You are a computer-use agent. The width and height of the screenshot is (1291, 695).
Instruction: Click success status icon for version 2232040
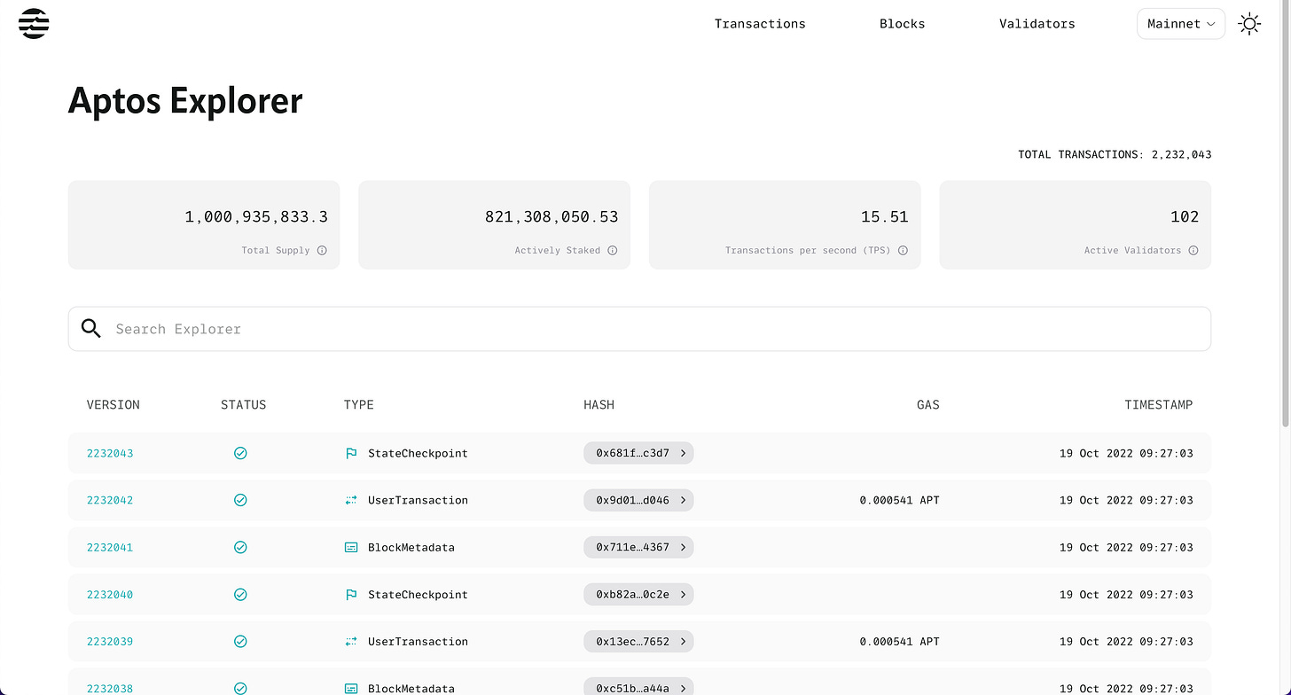point(240,595)
